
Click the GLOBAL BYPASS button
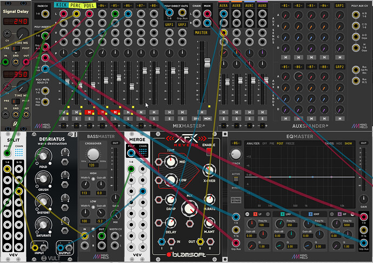[x=236, y=200]
